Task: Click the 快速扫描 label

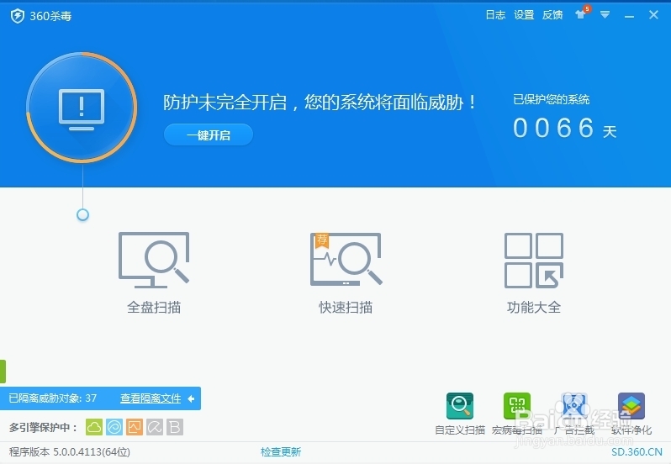Action: 346,307
